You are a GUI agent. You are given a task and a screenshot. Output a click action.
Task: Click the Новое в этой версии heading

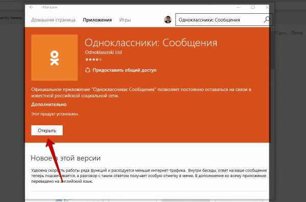point(66,158)
